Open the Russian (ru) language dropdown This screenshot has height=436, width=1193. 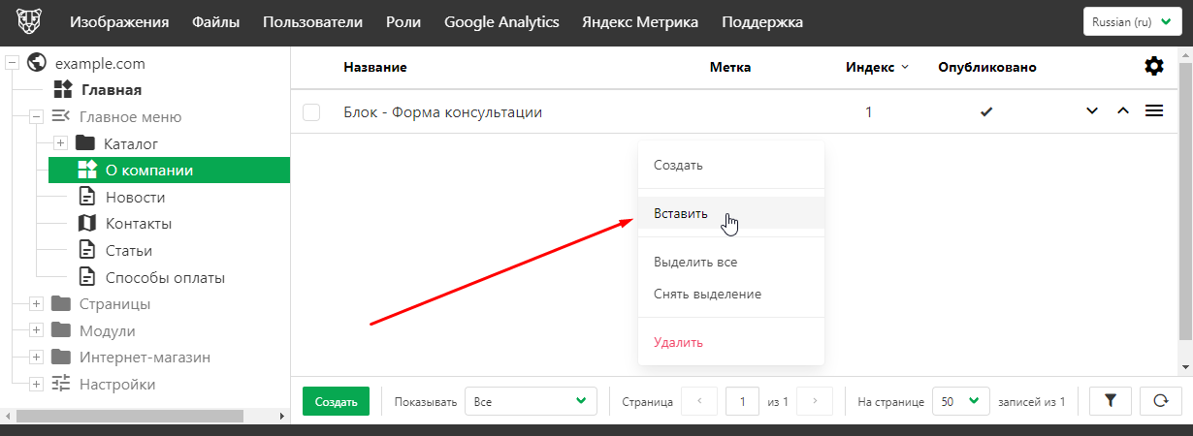pos(1131,22)
